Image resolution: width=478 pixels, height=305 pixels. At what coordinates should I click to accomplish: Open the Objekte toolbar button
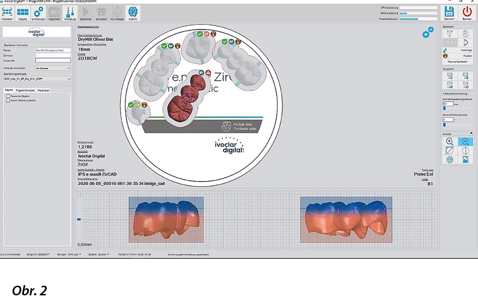[22, 14]
